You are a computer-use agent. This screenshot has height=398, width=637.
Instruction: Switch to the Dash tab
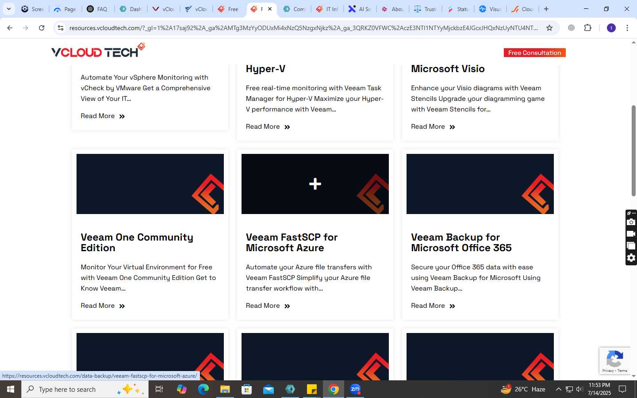coord(130,9)
